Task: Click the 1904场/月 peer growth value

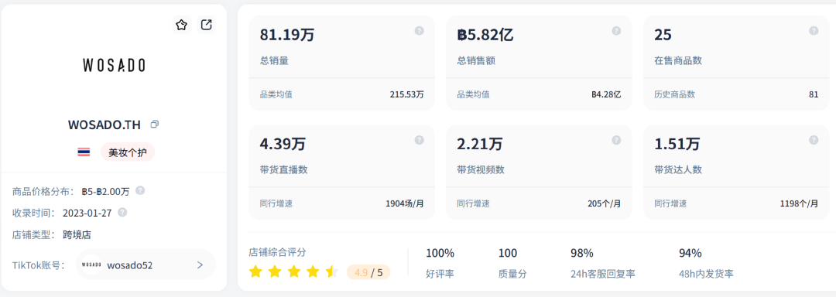Action: click(x=405, y=203)
